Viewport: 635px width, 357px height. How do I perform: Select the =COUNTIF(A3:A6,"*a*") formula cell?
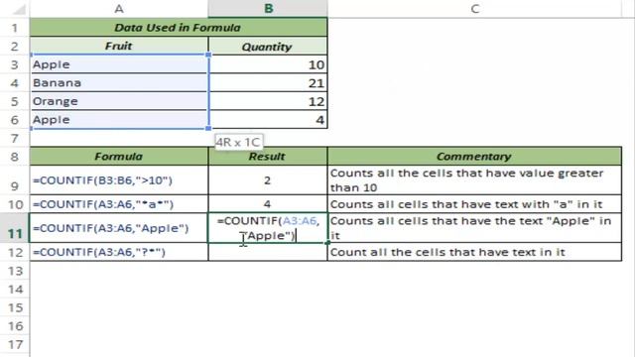click(119, 204)
